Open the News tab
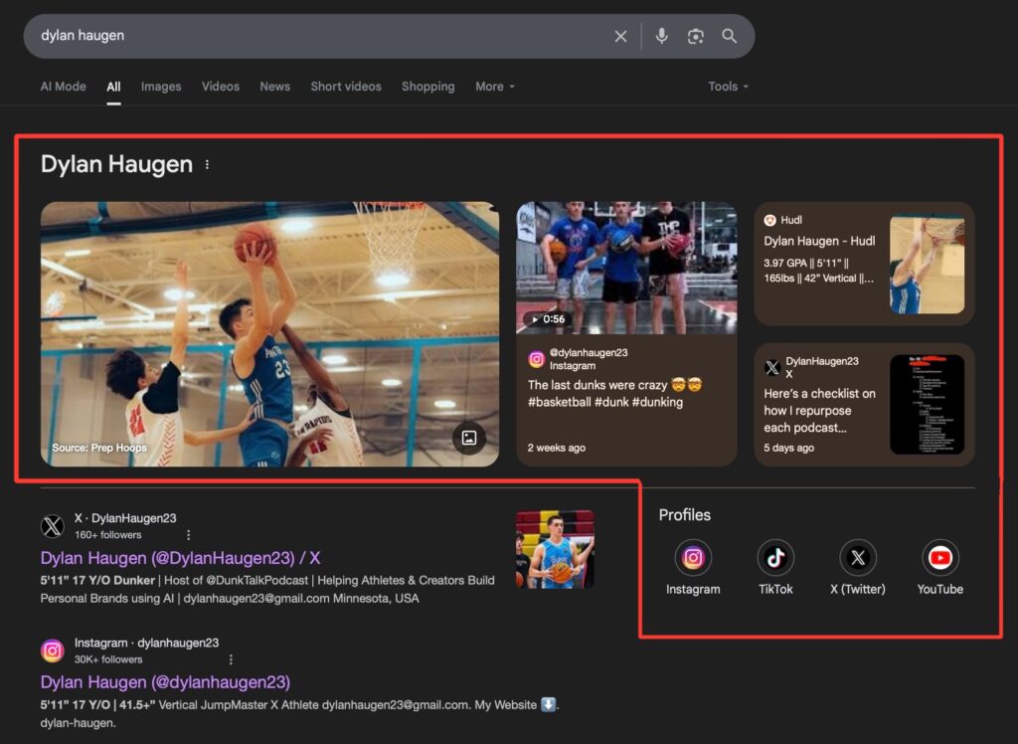The height and width of the screenshot is (744, 1018). (274, 87)
